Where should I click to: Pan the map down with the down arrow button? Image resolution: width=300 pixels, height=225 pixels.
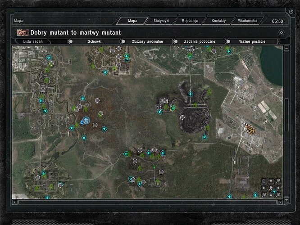271,195
